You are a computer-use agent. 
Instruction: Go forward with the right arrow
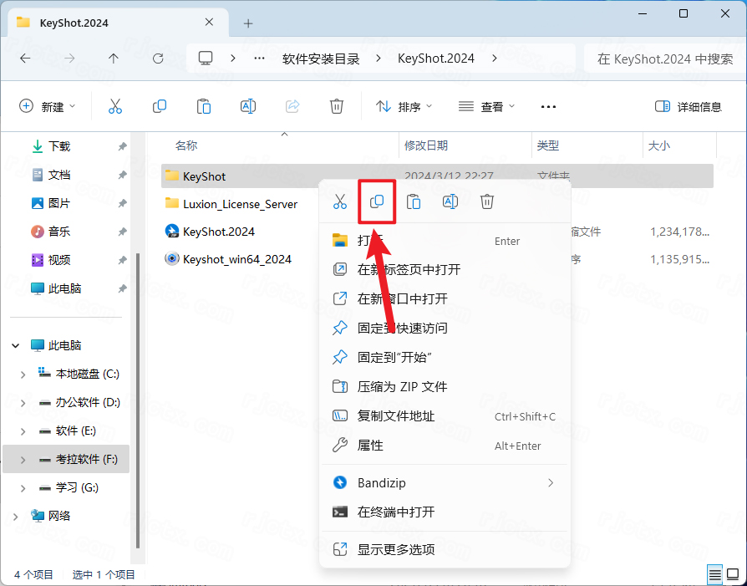pyautogui.click(x=69, y=59)
